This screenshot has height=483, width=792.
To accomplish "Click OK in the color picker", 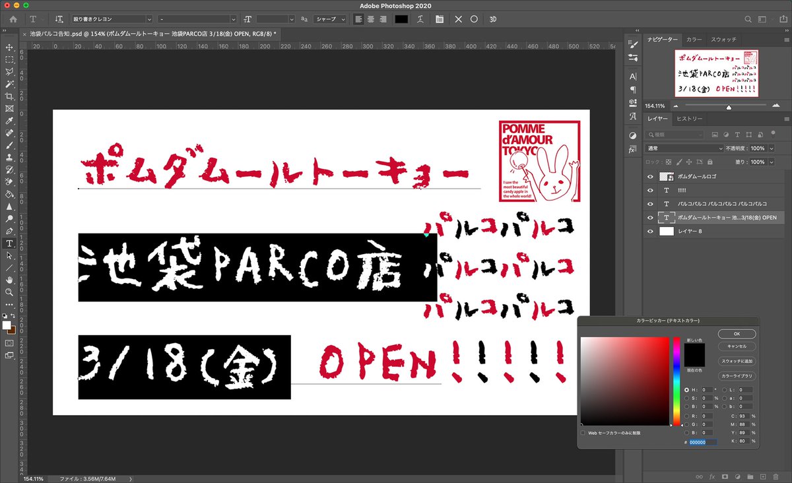I will click(737, 334).
